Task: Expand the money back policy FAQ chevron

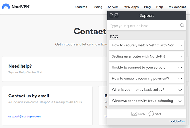Action: click(x=180, y=90)
